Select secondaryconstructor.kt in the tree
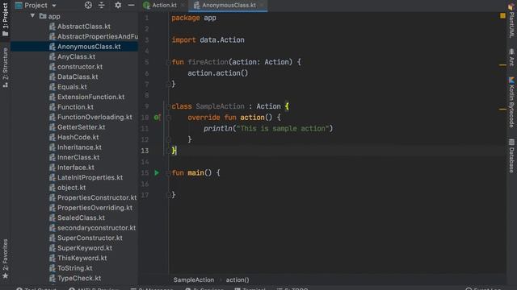Viewport: 517px width, 290px height. click(96, 228)
